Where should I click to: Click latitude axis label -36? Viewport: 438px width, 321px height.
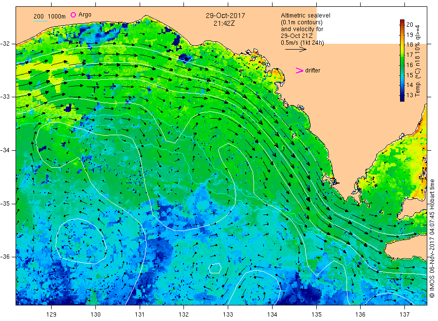[x=5, y=256]
